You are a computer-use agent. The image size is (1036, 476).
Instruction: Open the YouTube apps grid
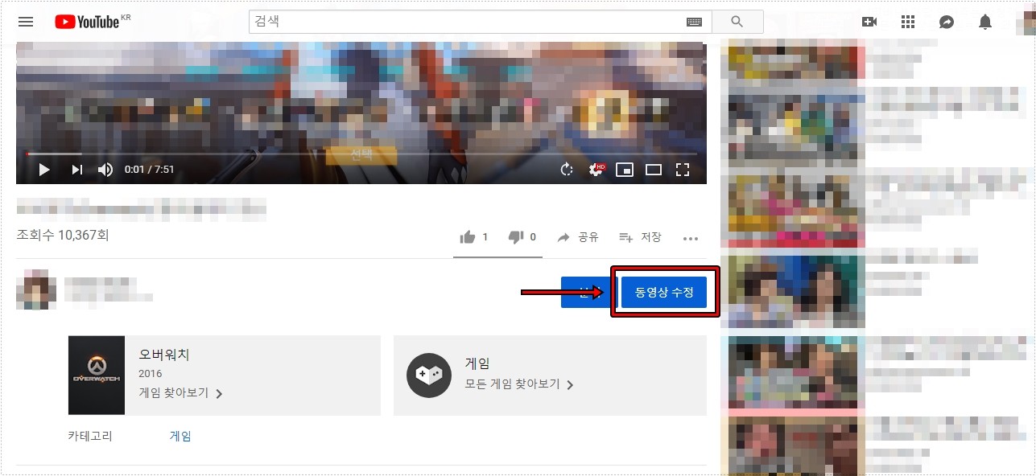click(x=908, y=22)
